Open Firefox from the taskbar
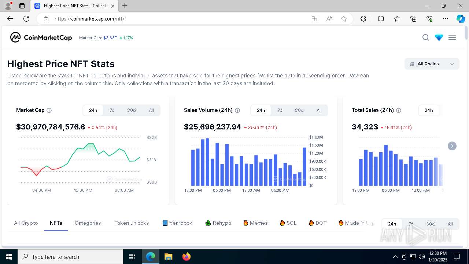Image resolution: width=469 pixels, height=264 pixels. coord(187,257)
